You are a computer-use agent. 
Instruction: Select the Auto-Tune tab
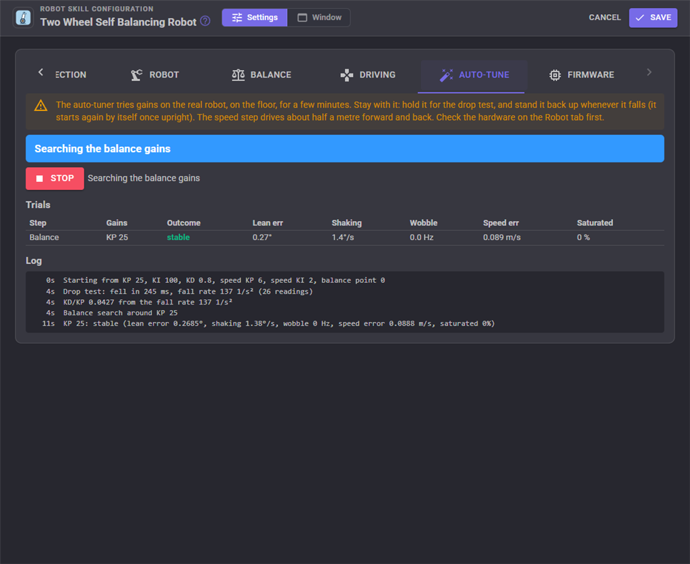[x=474, y=75]
